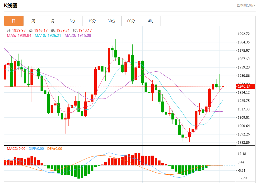The width and height of the screenshot is (257, 183).
Task: Click the 1959.23 price axis label
Action: (244, 67)
